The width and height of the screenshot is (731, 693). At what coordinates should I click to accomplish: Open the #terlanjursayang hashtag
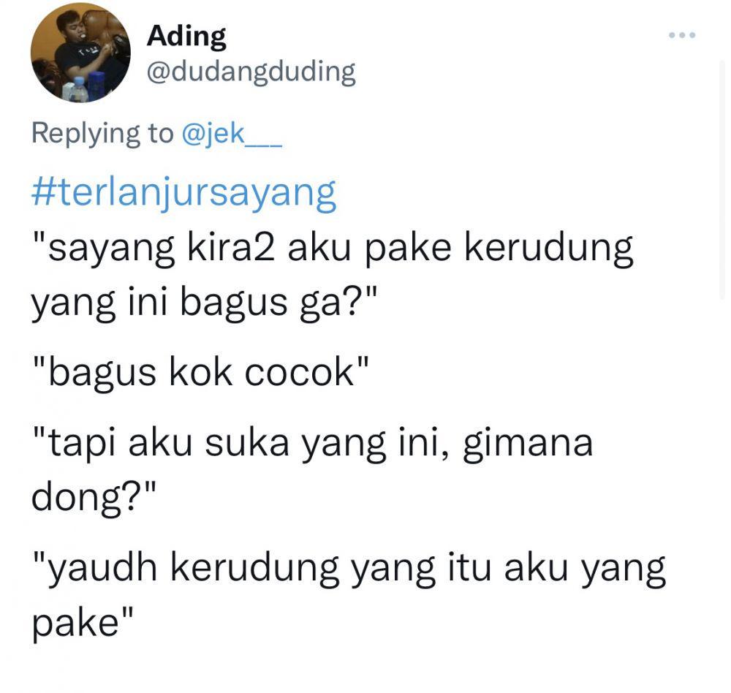click(183, 194)
